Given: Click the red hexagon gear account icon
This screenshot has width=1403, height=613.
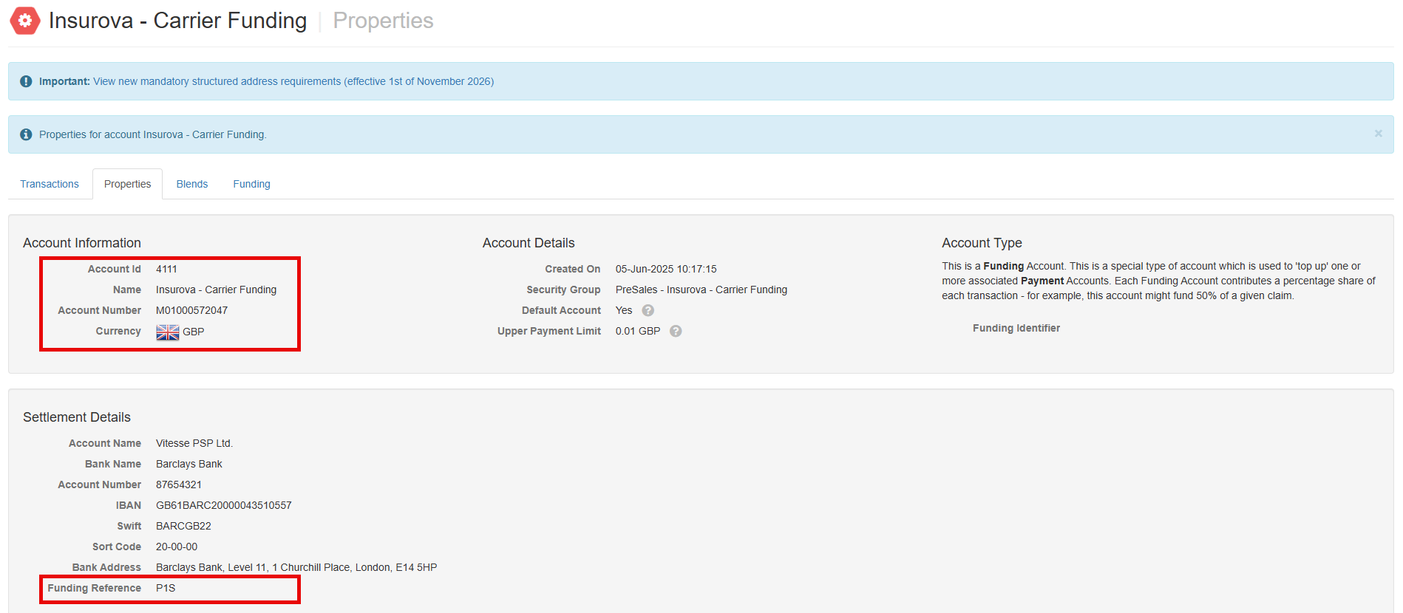Looking at the screenshot, I should point(25,21).
